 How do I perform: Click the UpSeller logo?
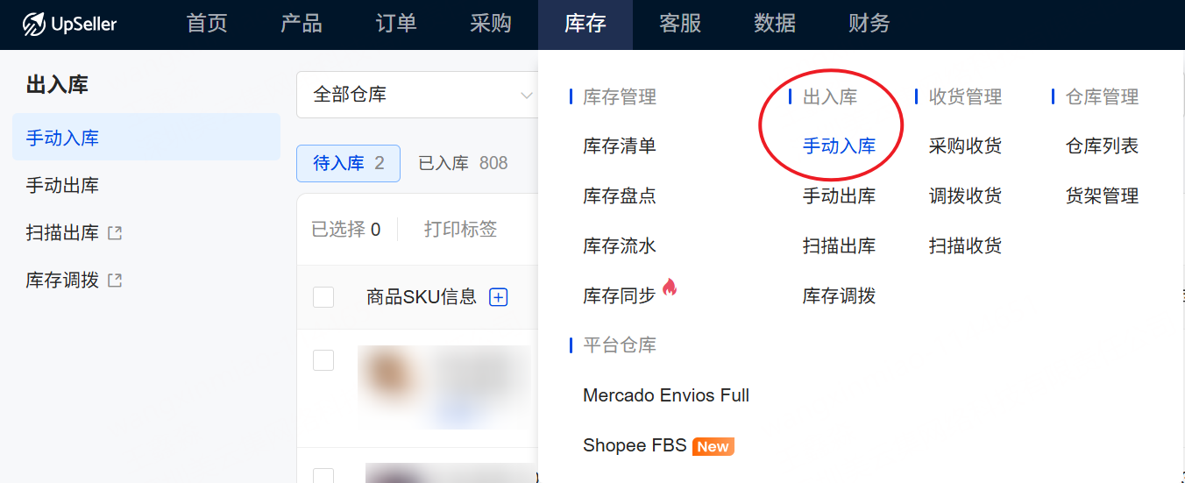(x=69, y=24)
